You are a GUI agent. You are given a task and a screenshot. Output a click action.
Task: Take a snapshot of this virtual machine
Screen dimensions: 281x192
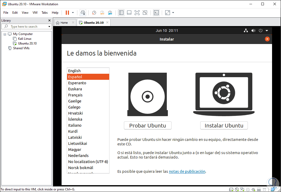pos(94,13)
